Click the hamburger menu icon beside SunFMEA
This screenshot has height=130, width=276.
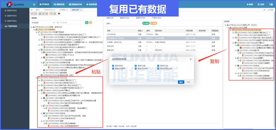point(34,4)
